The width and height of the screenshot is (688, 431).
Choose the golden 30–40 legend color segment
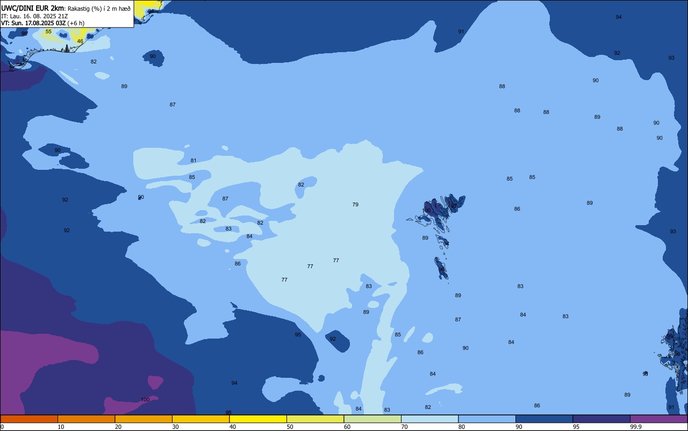pyautogui.click(x=200, y=419)
